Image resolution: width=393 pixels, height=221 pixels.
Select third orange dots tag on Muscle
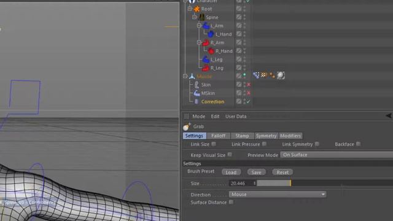272,75
